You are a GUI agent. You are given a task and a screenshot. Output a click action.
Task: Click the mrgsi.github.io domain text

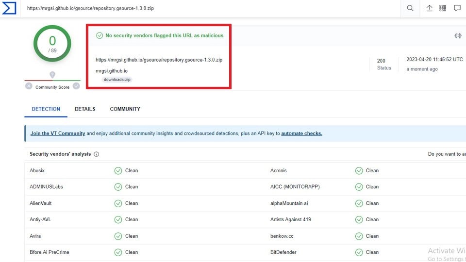[x=112, y=71]
